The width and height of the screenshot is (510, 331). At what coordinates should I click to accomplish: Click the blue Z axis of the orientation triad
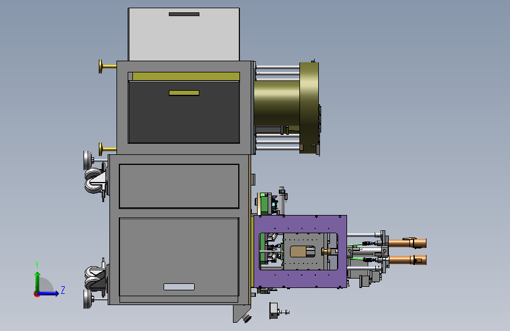[x=49, y=293]
